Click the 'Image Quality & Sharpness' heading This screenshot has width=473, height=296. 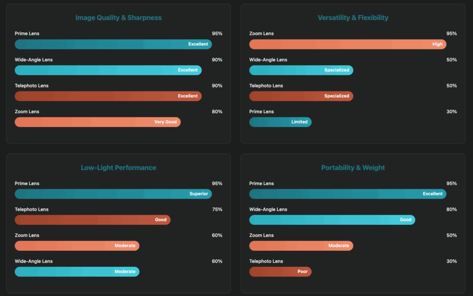pyautogui.click(x=119, y=18)
